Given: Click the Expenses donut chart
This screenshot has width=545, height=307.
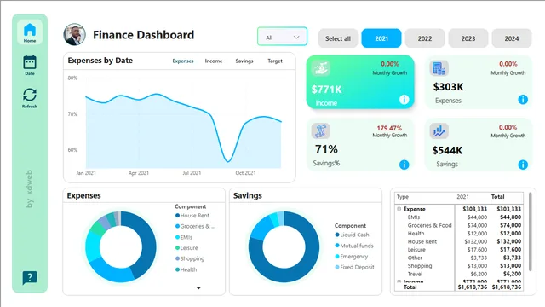Looking at the screenshot, I should point(121,246).
